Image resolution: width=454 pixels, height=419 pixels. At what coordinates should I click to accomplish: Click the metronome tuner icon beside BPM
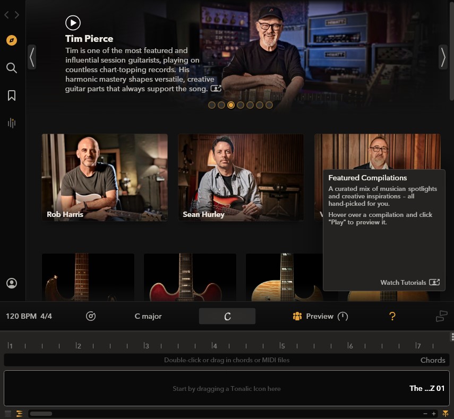[91, 317]
